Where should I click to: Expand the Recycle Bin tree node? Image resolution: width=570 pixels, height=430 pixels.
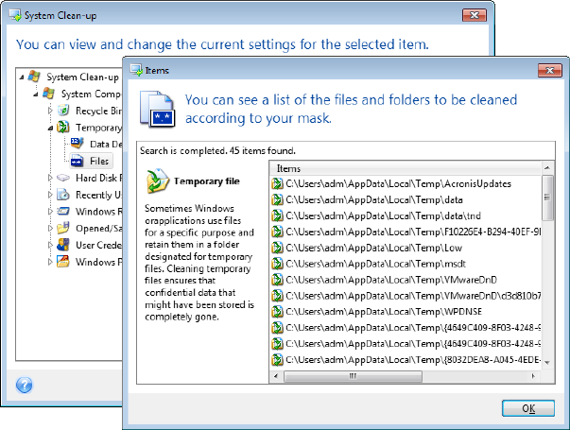pyautogui.click(x=50, y=111)
